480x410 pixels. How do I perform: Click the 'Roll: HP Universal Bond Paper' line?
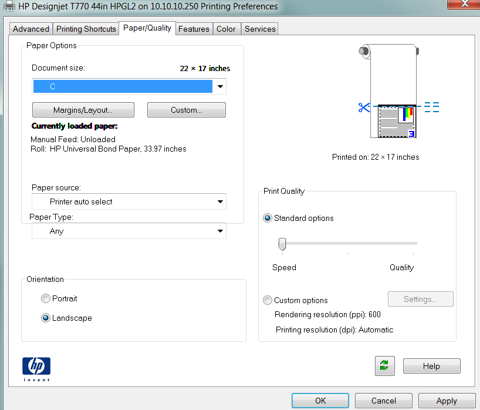click(x=109, y=149)
